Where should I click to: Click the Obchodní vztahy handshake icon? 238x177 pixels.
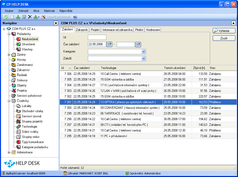coord(19,111)
